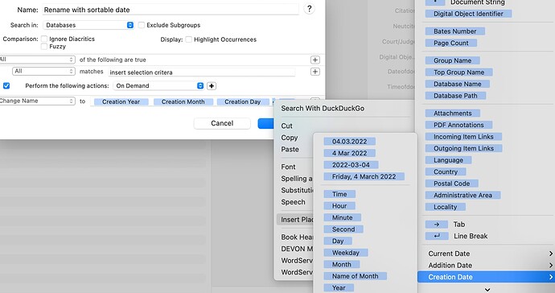Insert the Year placeholder
The height and width of the screenshot is (293, 555).
(339, 287)
